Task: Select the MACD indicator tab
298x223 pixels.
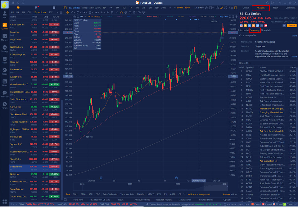Action: click(x=151, y=195)
